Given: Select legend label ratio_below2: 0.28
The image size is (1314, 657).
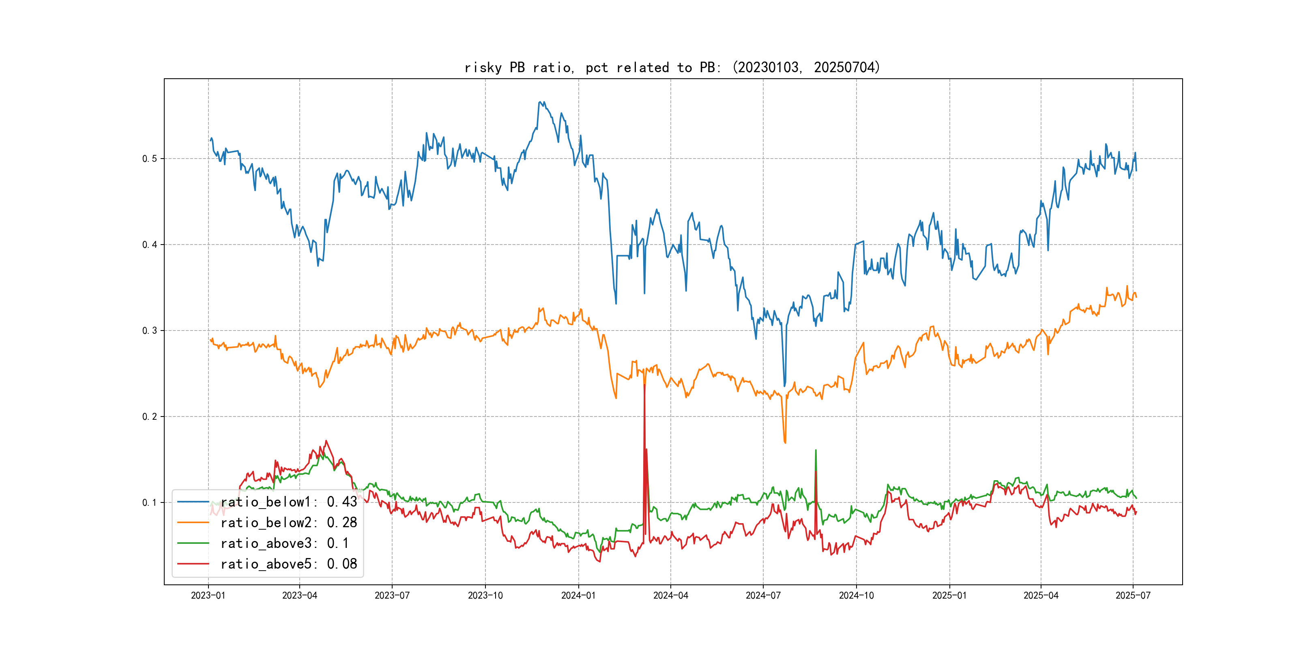Looking at the screenshot, I should 289,522.
